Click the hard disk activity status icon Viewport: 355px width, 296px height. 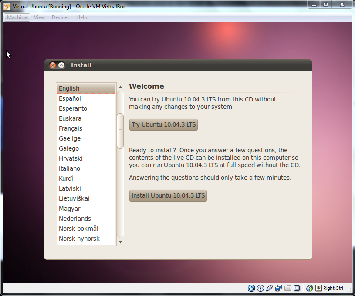251,288
